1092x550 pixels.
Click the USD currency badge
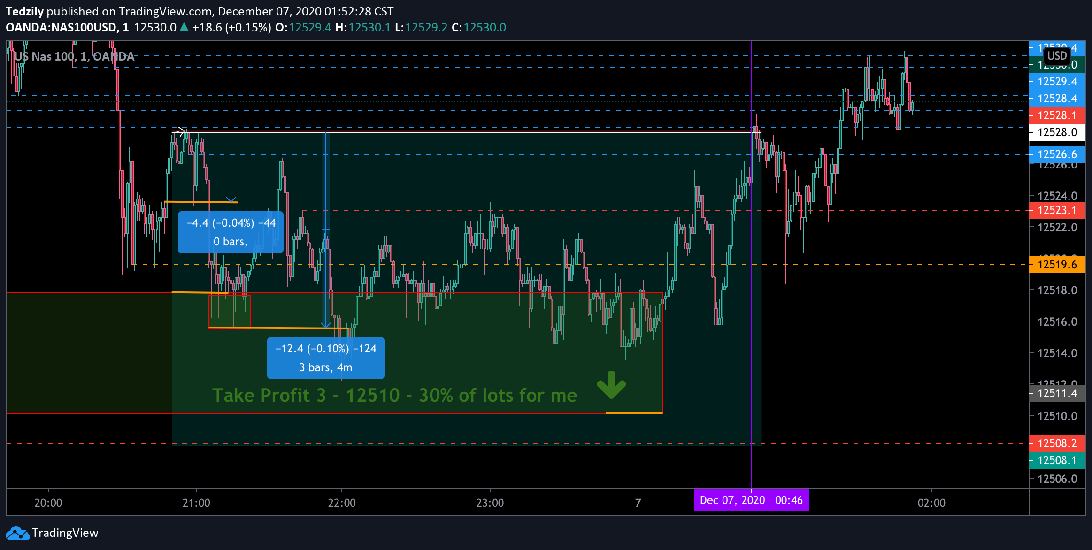pyautogui.click(x=1057, y=56)
